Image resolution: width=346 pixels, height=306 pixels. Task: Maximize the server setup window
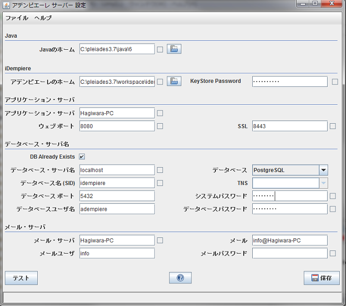click(x=315, y=4)
